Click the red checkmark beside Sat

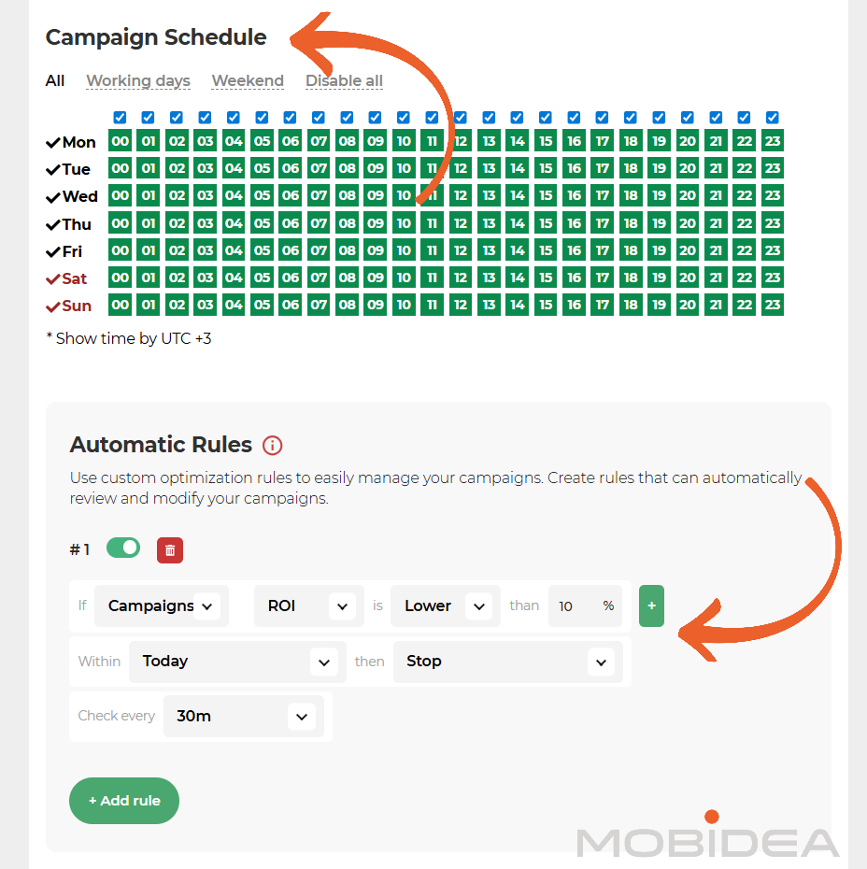(53, 279)
